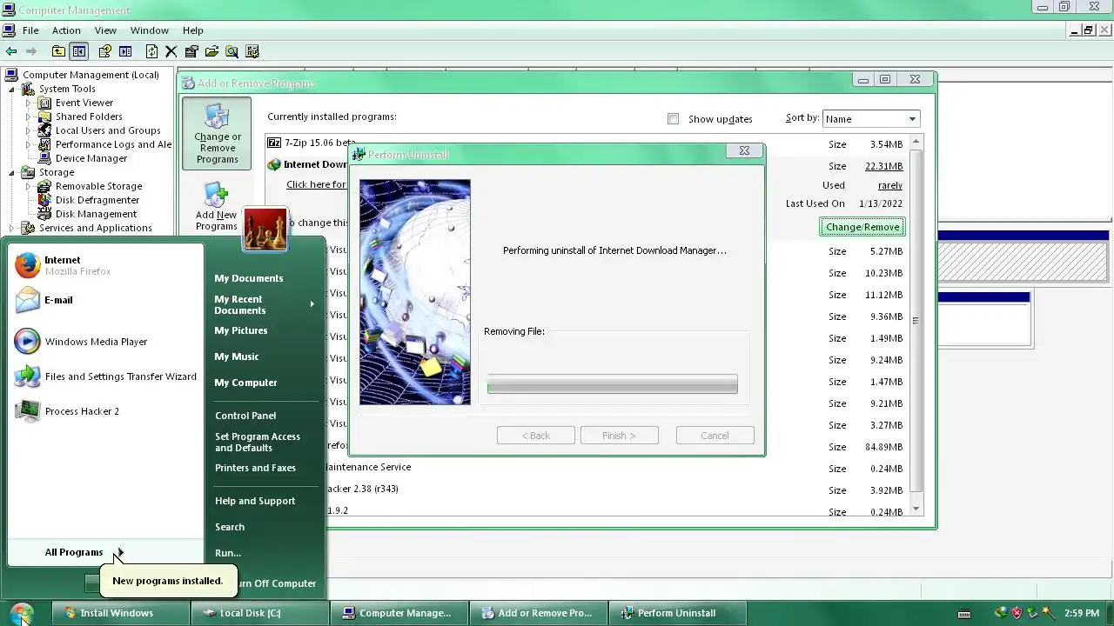1114x626 pixels.
Task: Open My Documents from Start menu
Action: point(249,278)
